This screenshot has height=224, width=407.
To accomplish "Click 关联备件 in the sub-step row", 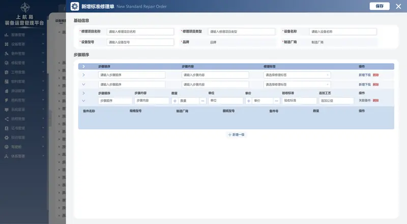I will pyautogui.click(x=365, y=100).
